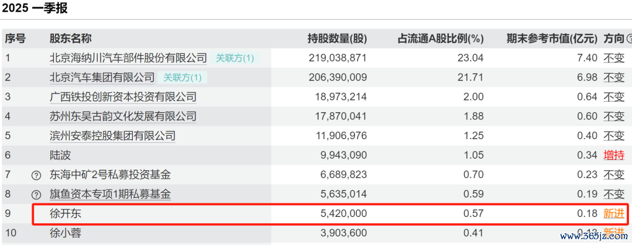Show 关联方(1) tag for 北京汽车集团有限公司

183,77
